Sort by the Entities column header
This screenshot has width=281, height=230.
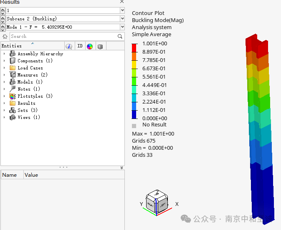coord(33,46)
